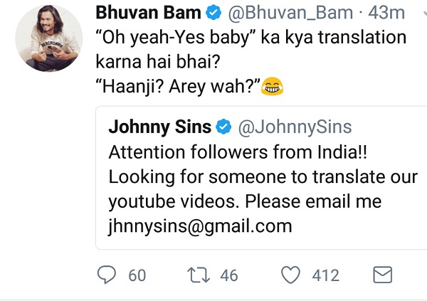Open the 43m timestamp link
This screenshot has width=427, height=301.
point(386,13)
